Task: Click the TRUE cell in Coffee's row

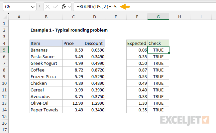Action: (158, 70)
